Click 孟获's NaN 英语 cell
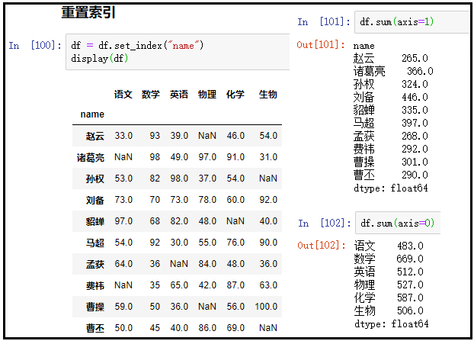 click(x=179, y=264)
